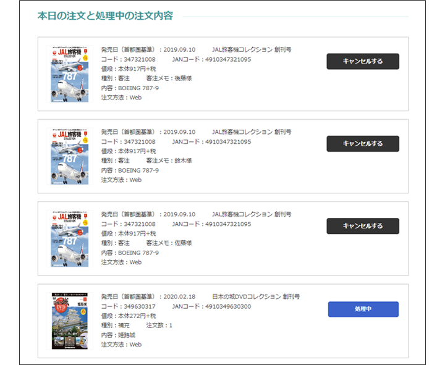Click the 日本の城DVDコレクション 創刊号 title
The image size is (445, 365).
coord(256,296)
